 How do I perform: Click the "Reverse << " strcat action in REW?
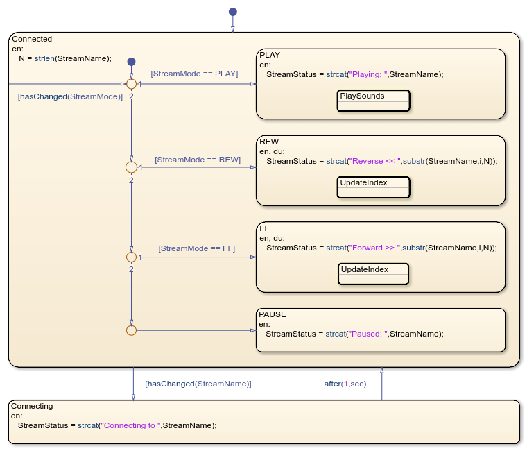pyautogui.click(x=382, y=162)
